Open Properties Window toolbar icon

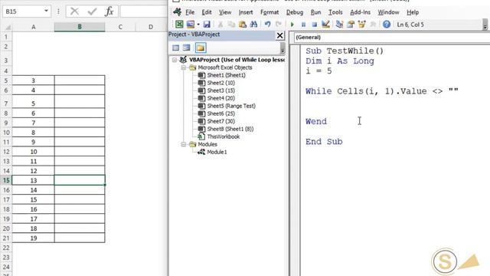tap(351, 24)
